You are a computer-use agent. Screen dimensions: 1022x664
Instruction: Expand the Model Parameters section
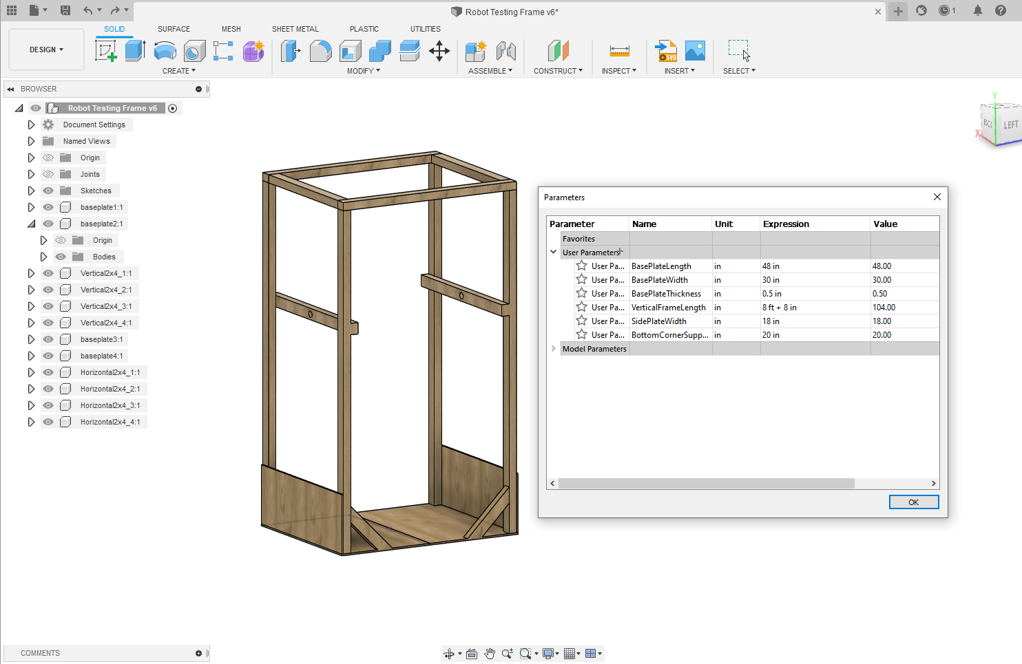[x=553, y=349]
